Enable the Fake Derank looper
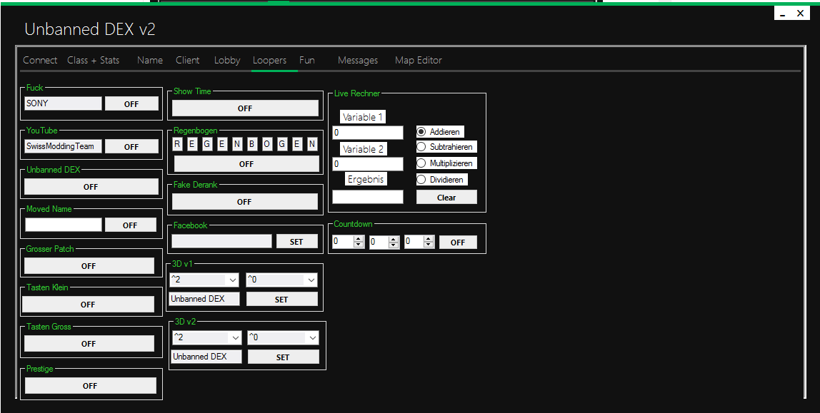The image size is (820, 413). (244, 202)
